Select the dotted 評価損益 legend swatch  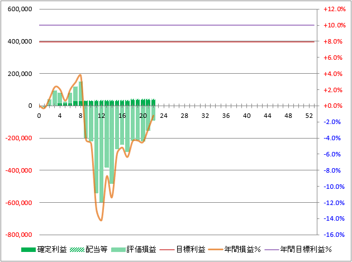coord(118,250)
